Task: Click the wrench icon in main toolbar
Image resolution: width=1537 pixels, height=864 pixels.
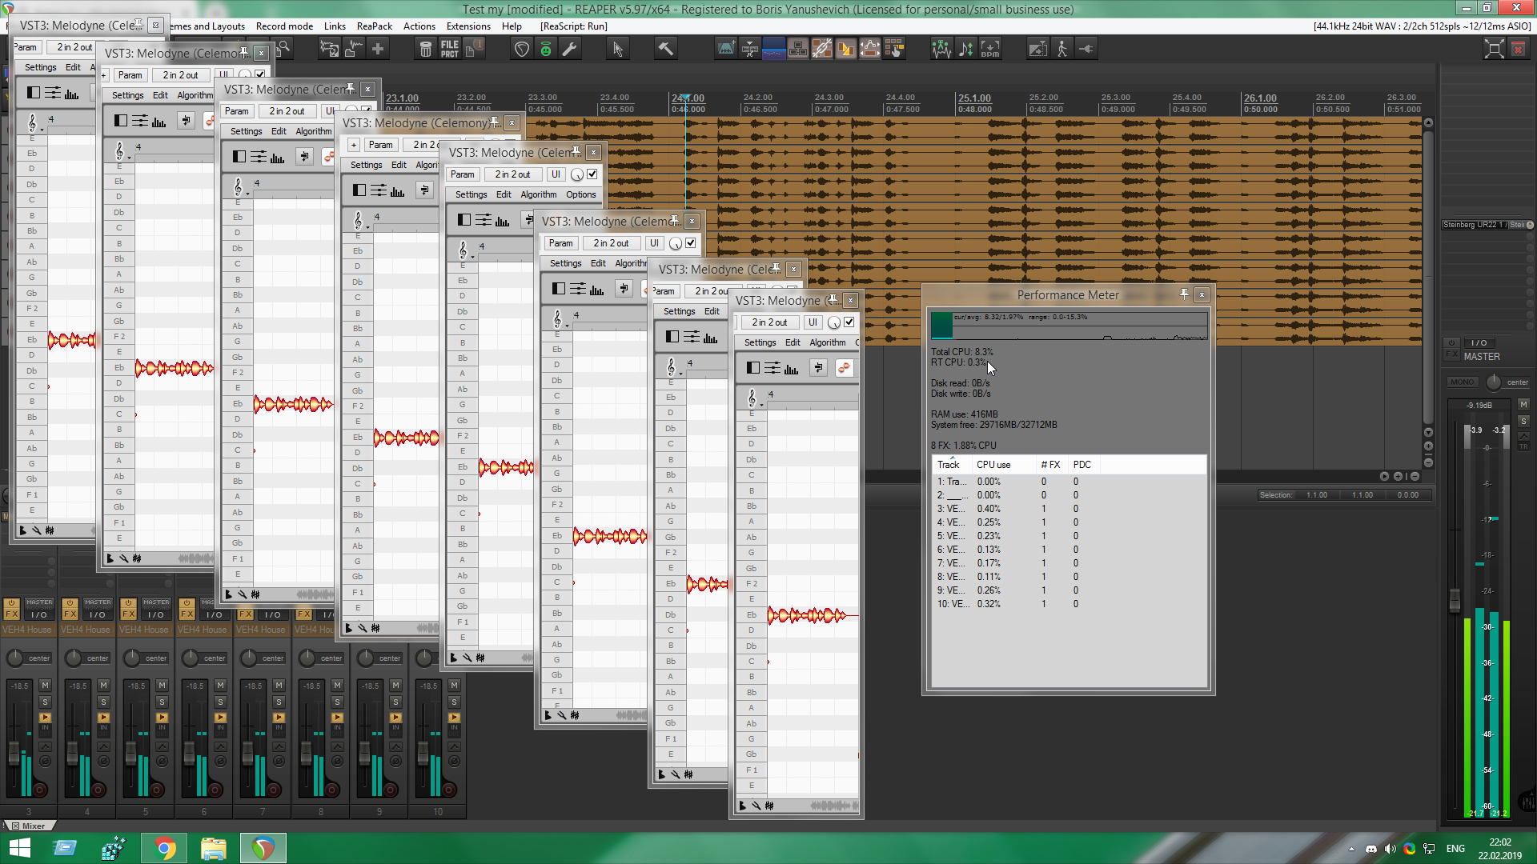Action: [570, 49]
